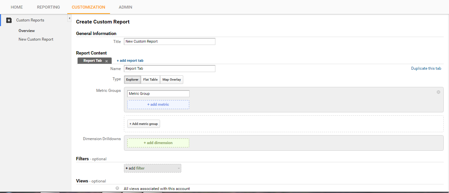Choose the Explorer report type
Screen dimensions: 449x193
(x=132, y=80)
